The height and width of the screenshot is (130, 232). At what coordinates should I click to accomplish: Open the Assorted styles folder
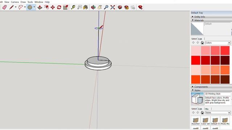(x=196, y=121)
